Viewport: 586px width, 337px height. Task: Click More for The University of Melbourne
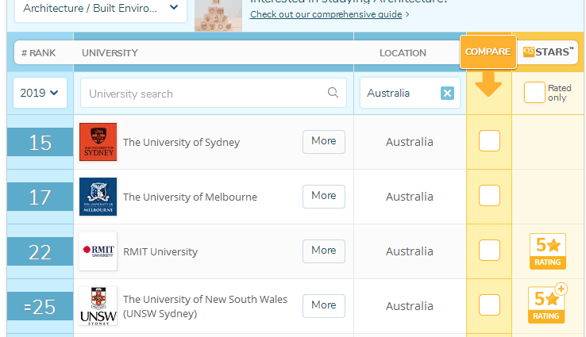(324, 197)
